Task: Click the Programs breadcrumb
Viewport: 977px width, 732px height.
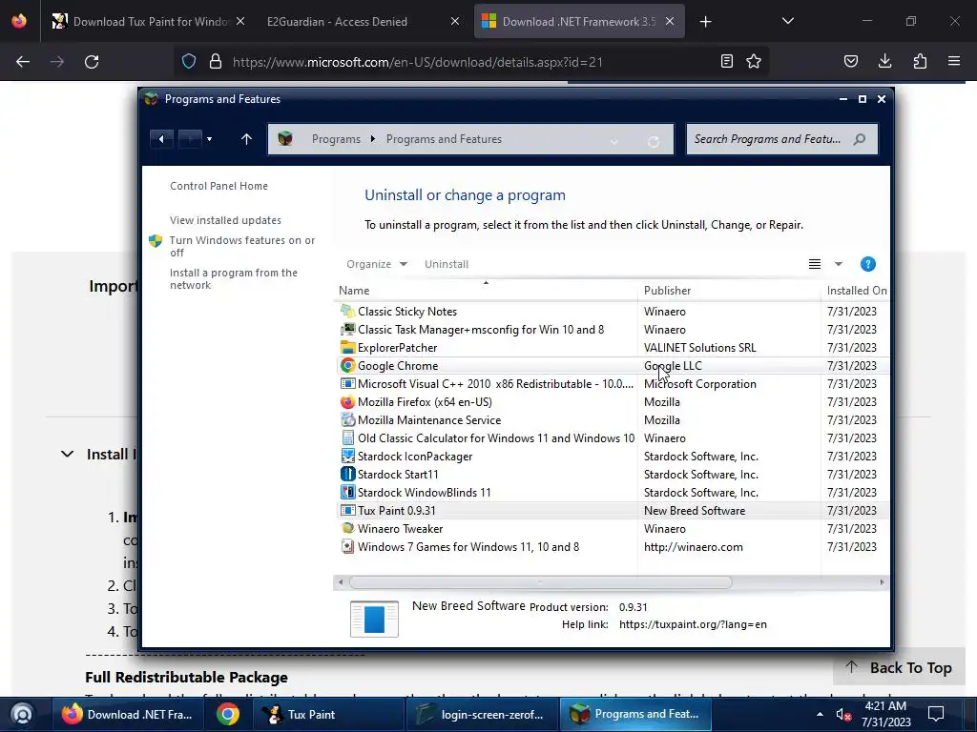Action: pos(336,139)
